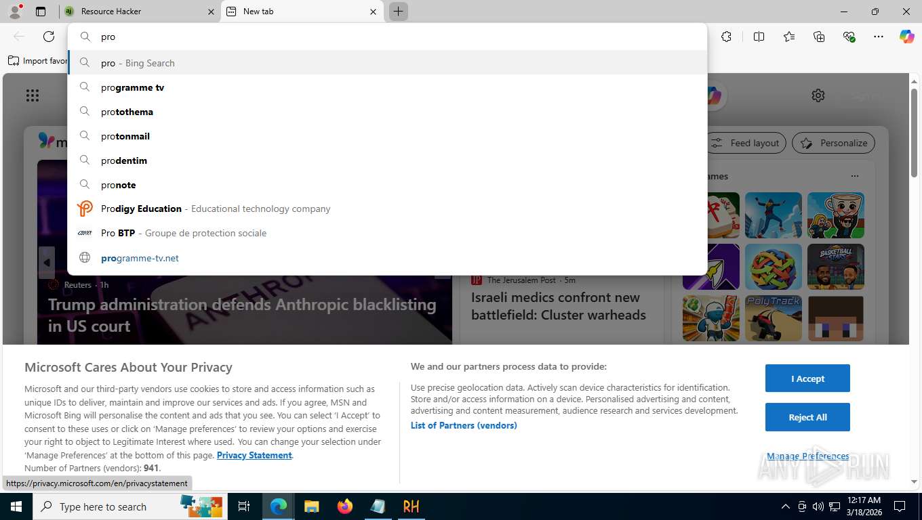
Task: Open page settings gear icon
Action: (x=818, y=95)
